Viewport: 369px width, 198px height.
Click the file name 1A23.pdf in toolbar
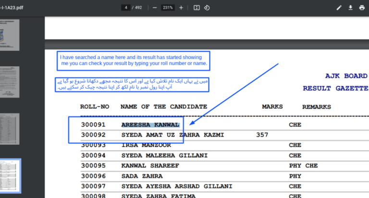pyautogui.click(x=12, y=8)
